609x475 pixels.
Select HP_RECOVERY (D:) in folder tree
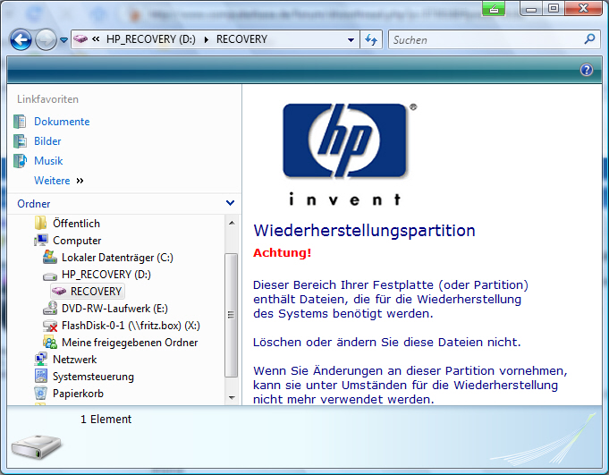[106, 275]
